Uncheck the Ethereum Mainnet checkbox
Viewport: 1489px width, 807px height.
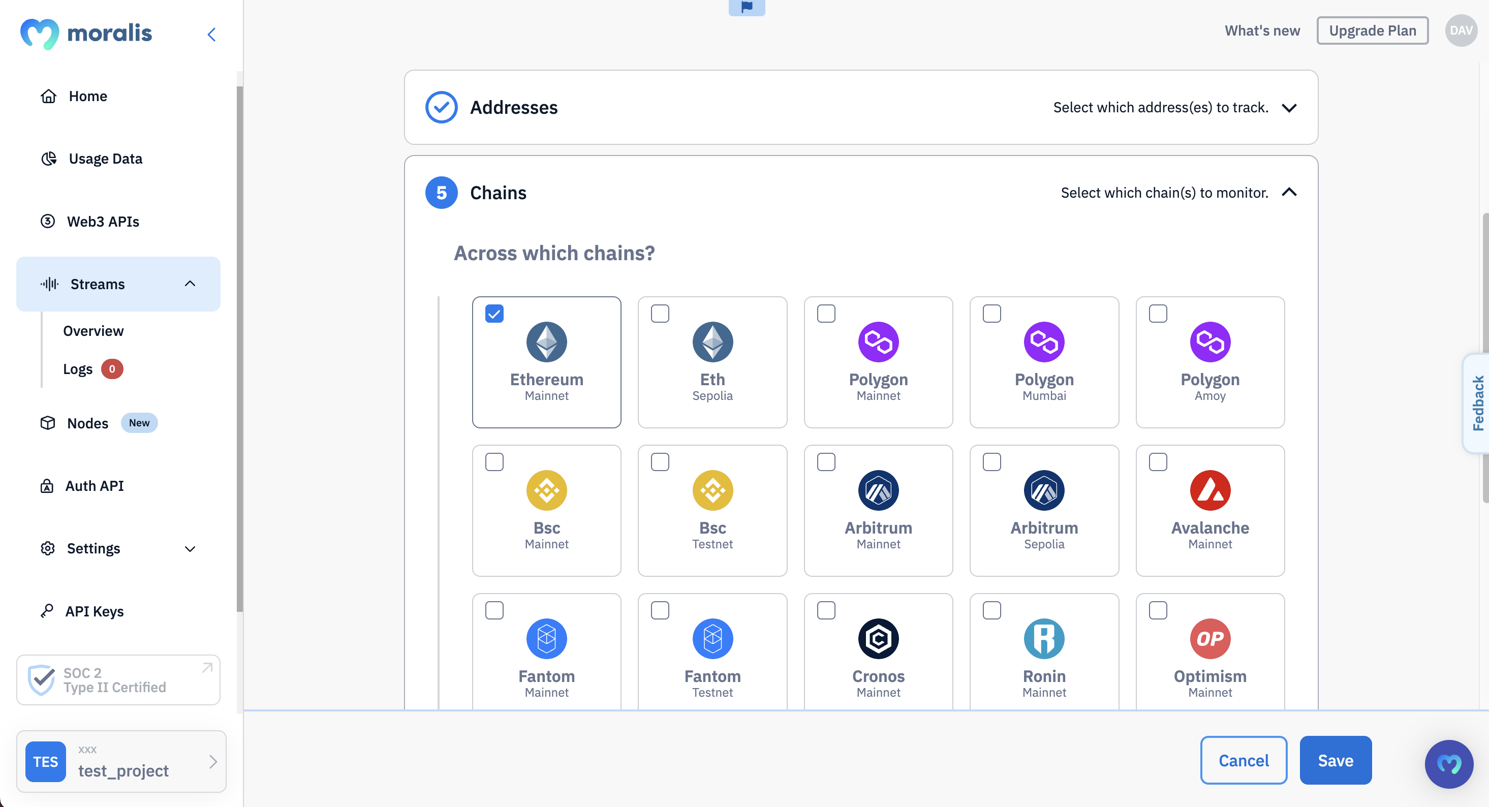(x=494, y=314)
